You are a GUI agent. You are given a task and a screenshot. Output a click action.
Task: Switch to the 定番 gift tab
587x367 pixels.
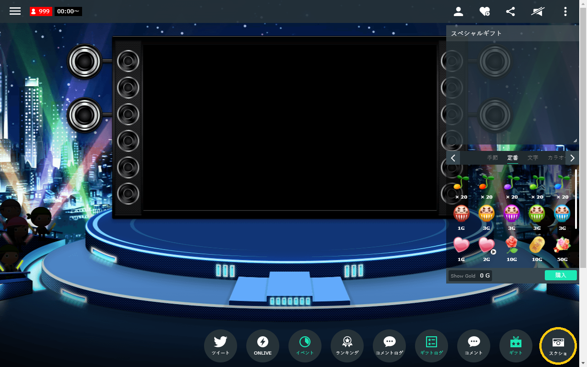point(513,158)
